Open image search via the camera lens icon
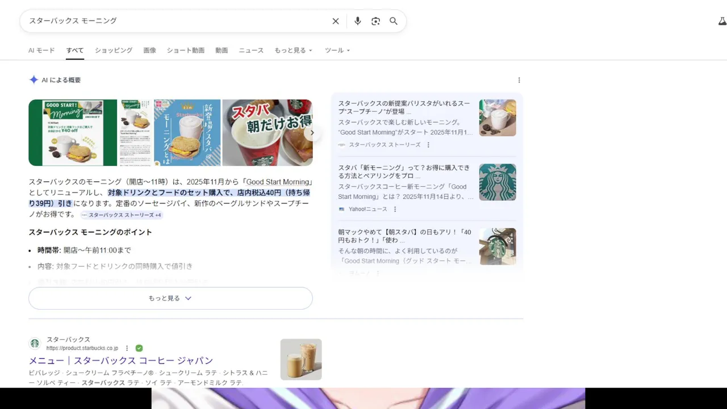This screenshot has height=409, width=727. click(375, 21)
